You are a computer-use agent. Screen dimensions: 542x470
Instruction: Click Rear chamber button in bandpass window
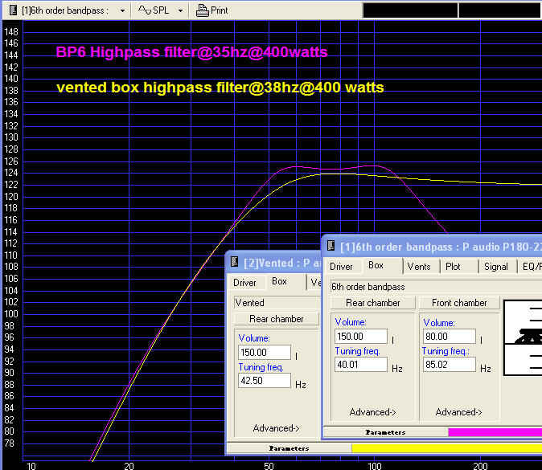tap(372, 303)
